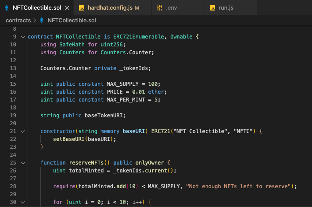This screenshot has height=207, width=312.
Task: Click the keyword 'require' on line 28
Action: [x=64, y=186]
